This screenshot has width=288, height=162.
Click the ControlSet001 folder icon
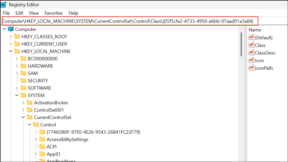click(x=30, y=110)
